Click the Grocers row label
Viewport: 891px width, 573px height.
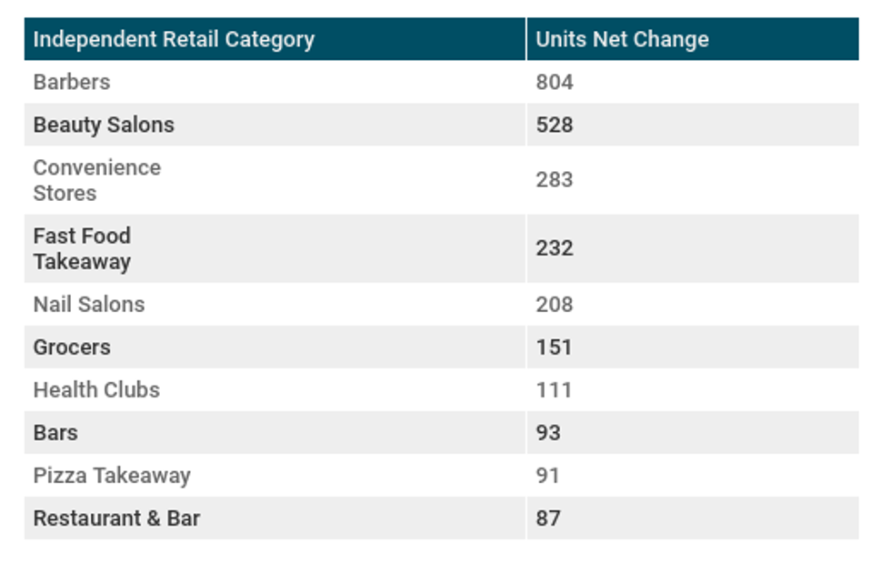72,347
